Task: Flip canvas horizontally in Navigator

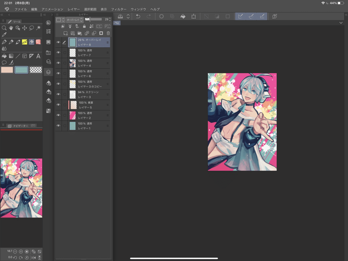Action: coord(33,258)
